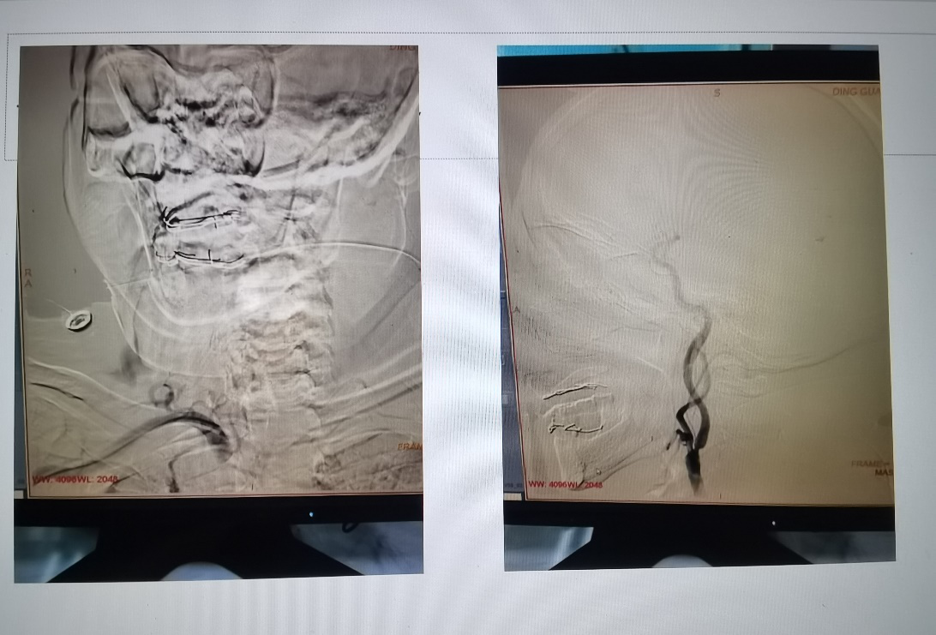Click the S orientation marker atop right image
Viewport: 936px width, 635px height.
click(717, 93)
